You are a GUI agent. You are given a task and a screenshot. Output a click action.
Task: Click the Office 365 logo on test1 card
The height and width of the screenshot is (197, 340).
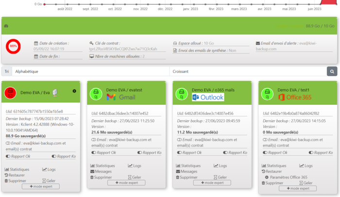[293, 97]
